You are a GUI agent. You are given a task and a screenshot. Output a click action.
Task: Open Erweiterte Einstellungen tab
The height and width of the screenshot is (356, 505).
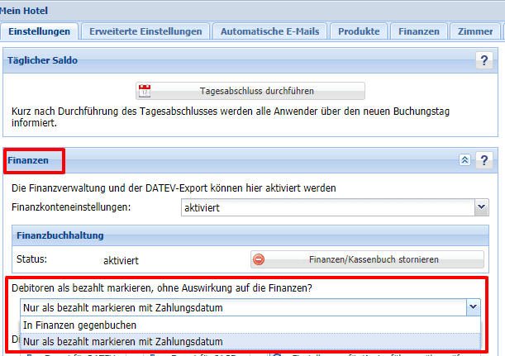click(x=145, y=31)
